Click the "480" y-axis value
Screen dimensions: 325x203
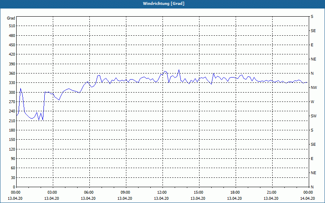(12, 35)
